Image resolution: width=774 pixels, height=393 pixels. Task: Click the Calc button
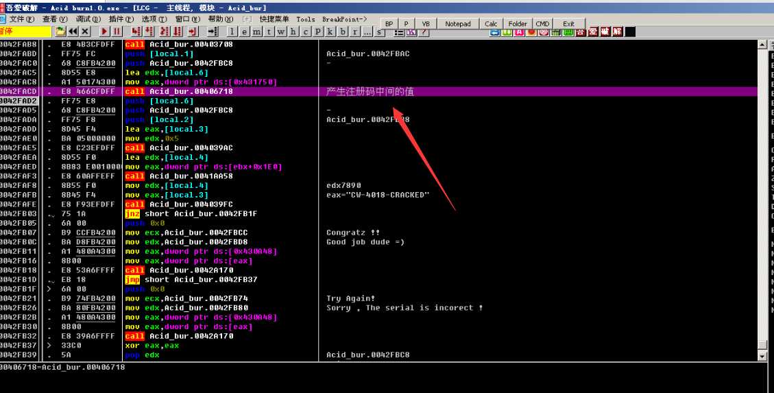pyautogui.click(x=491, y=24)
